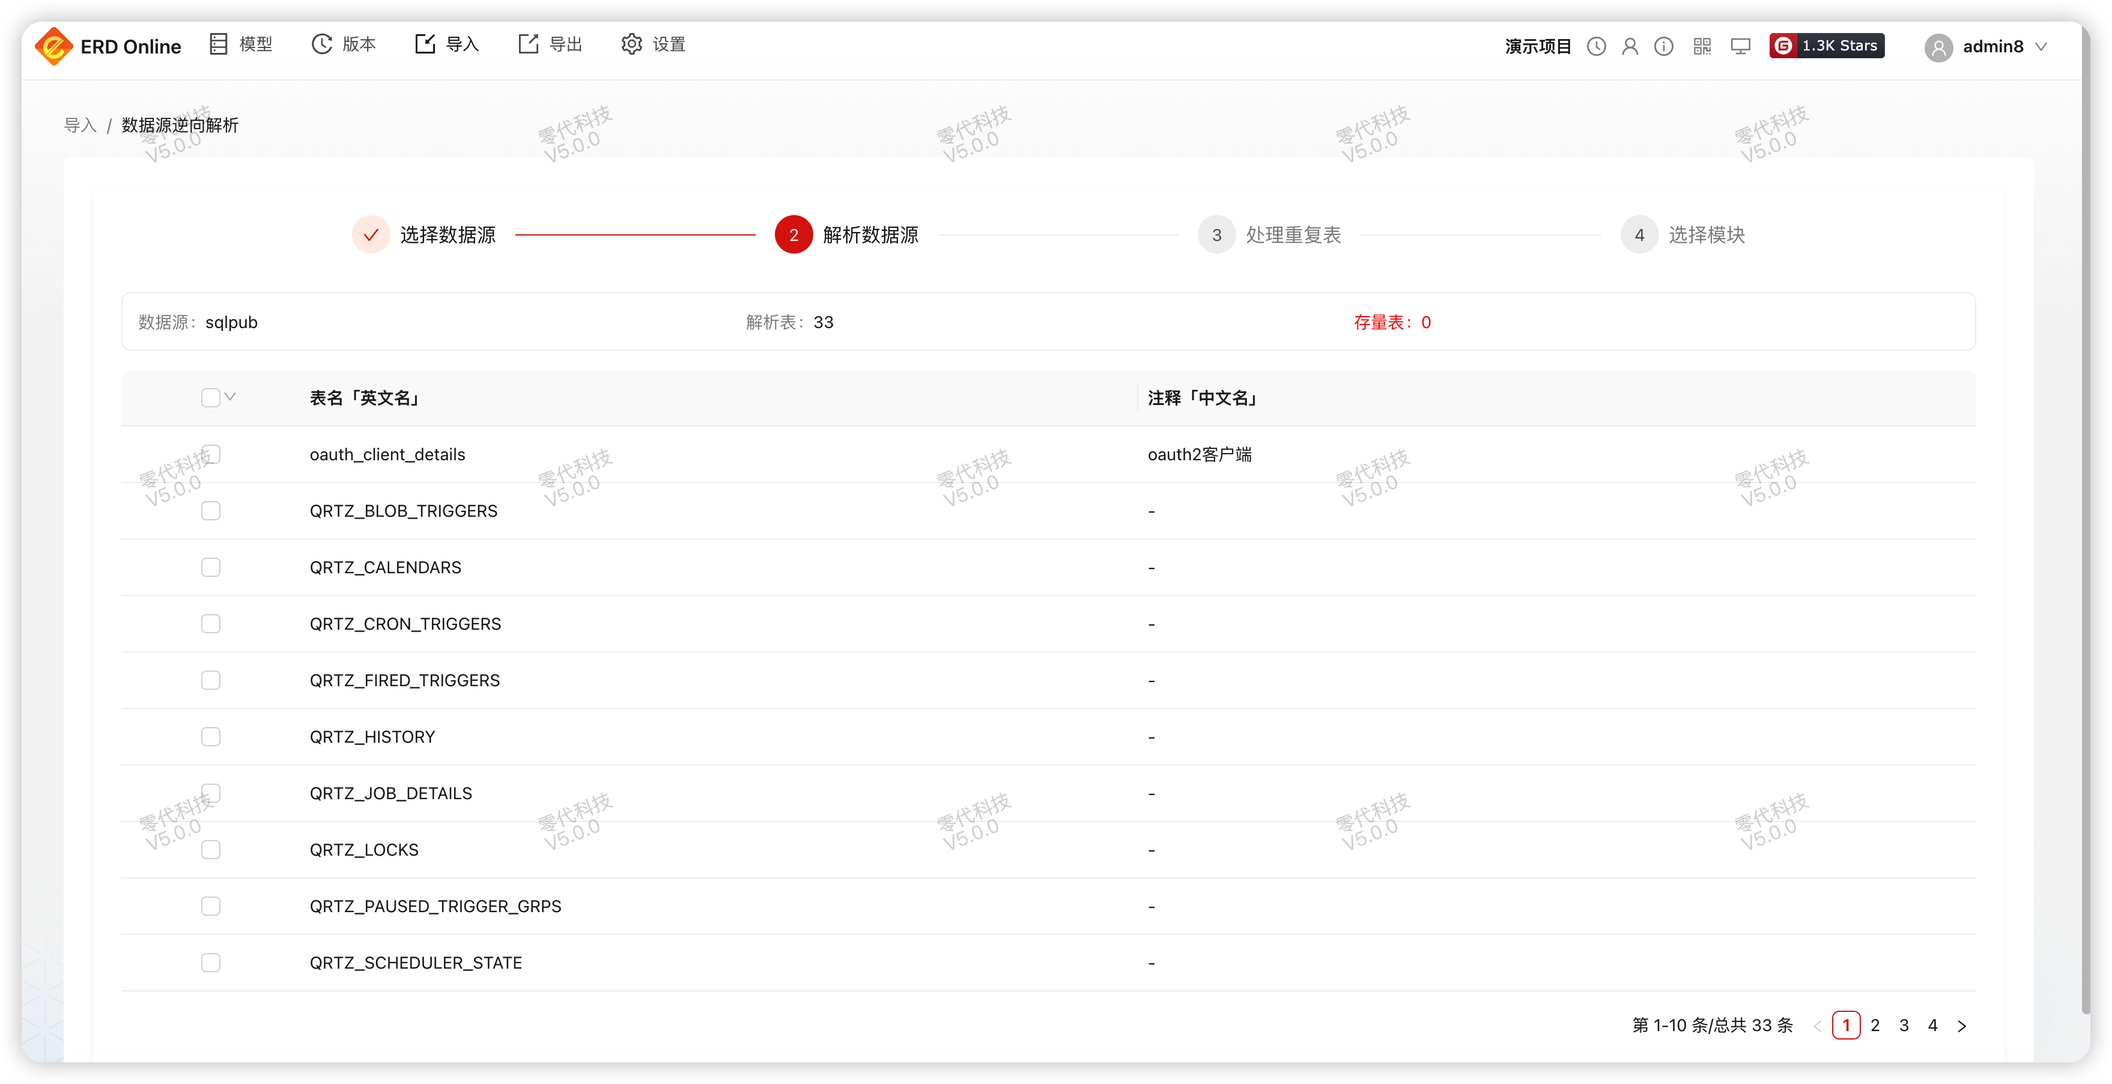Click the 数据源: sqlpub label
The height and width of the screenshot is (1084, 2112).
pos(198,322)
